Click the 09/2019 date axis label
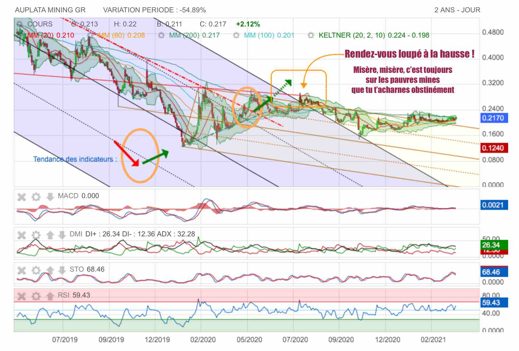Image resolution: width=519 pixels, height=351 pixels. [x=111, y=340]
